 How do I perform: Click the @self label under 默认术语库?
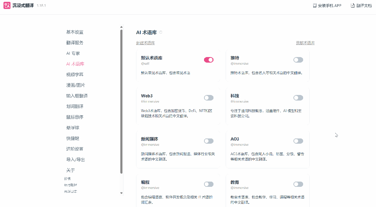(145, 64)
